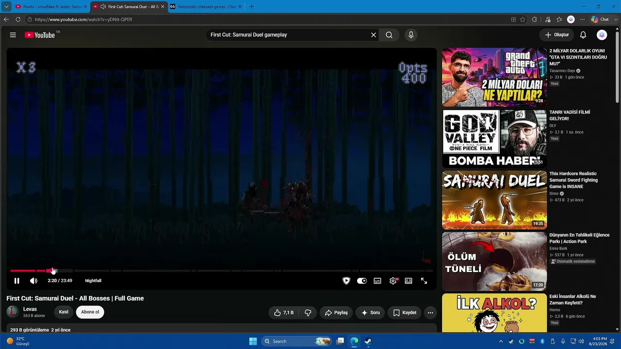Screen dimensions: 621x349
Task: Open the weather widget showing 32°C
Action: tap(18, 341)
